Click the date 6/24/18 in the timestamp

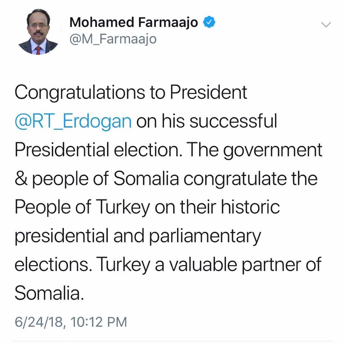(39, 321)
